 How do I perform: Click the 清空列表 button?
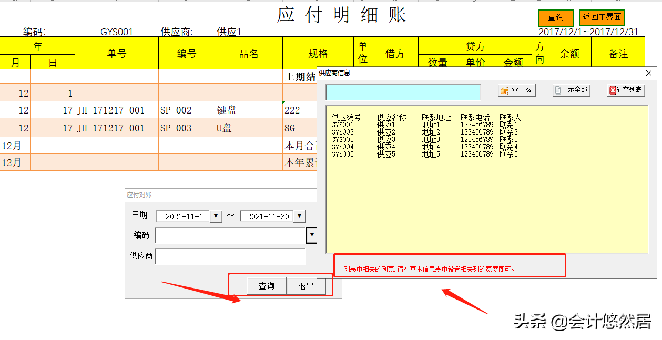[x=626, y=90]
